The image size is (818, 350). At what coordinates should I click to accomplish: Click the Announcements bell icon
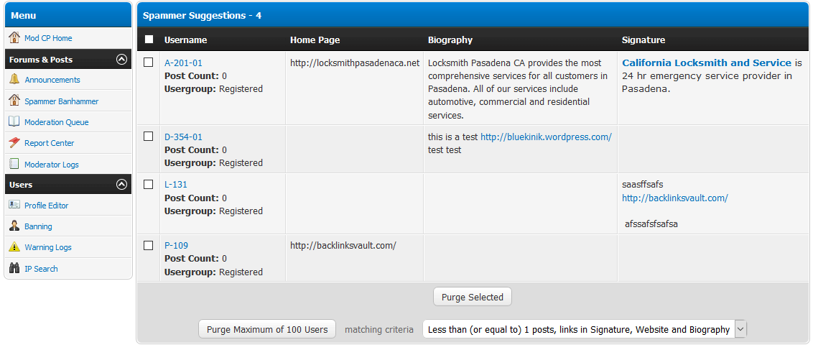(14, 80)
